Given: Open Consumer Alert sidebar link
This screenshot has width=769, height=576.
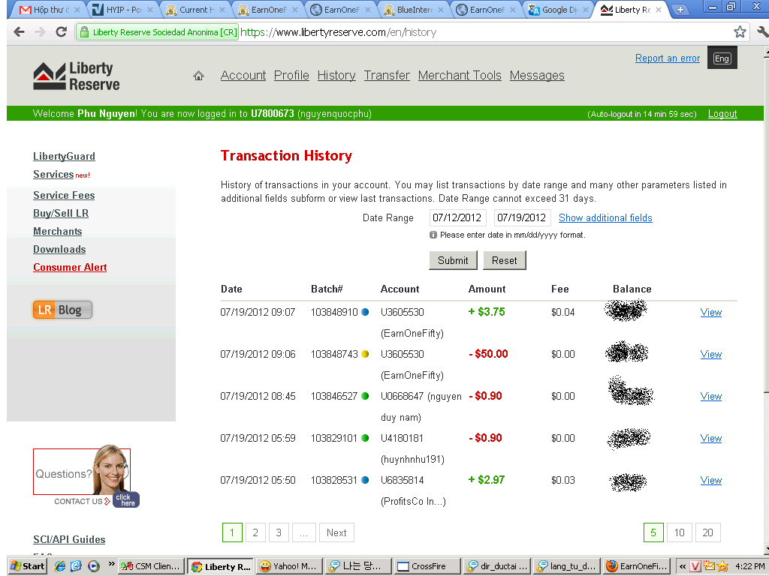Looking at the screenshot, I should [70, 268].
